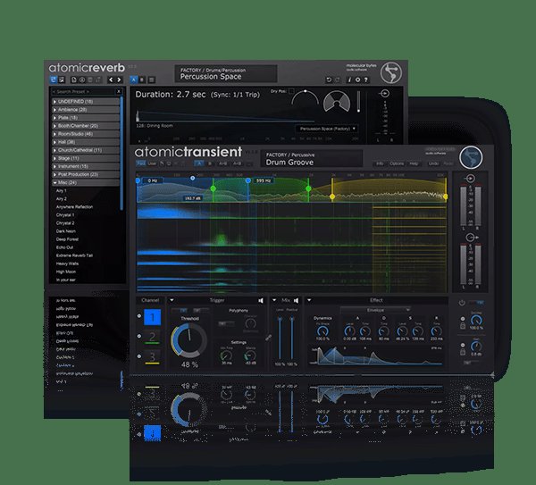Go to next preset in AtomicReverb

coord(120,80)
